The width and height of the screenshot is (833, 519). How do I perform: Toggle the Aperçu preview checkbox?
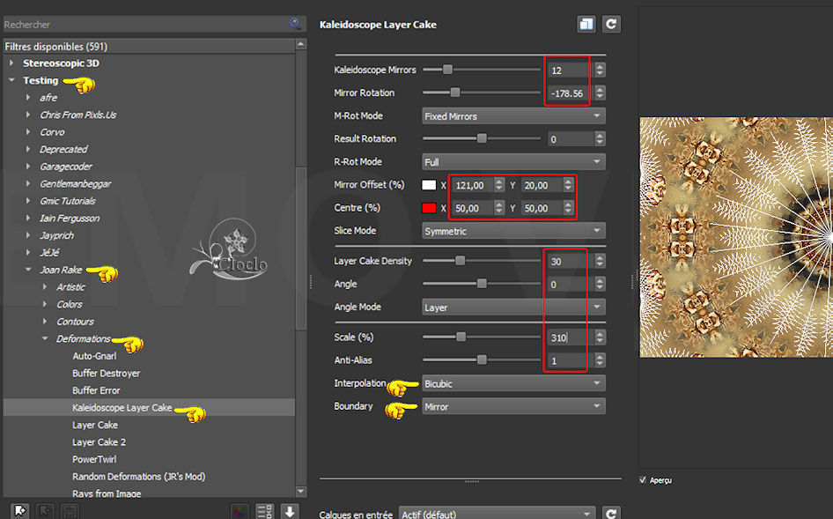coord(643,480)
